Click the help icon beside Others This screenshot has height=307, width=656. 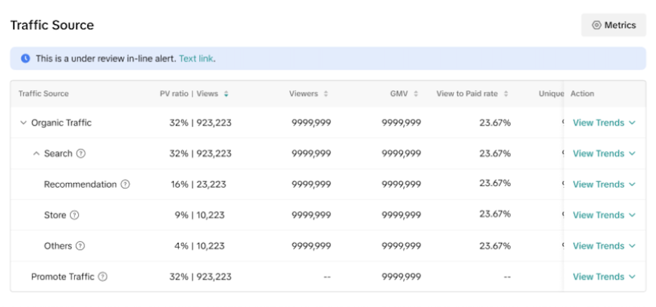tap(80, 246)
